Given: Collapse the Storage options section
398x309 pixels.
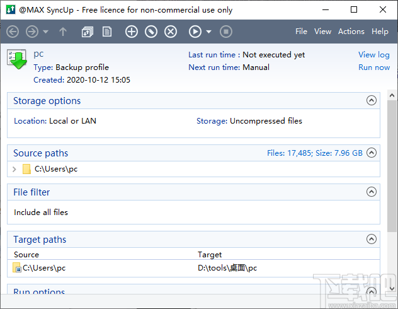Looking at the screenshot, I should 372,101.
